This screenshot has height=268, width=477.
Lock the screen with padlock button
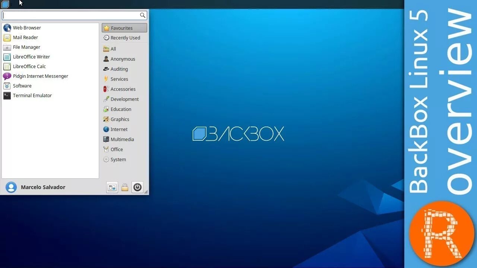coord(125,187)
